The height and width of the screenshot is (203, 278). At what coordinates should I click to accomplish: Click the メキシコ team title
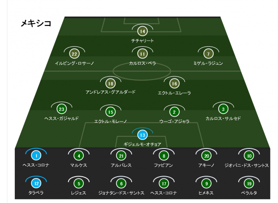click(x=36, y=24)
